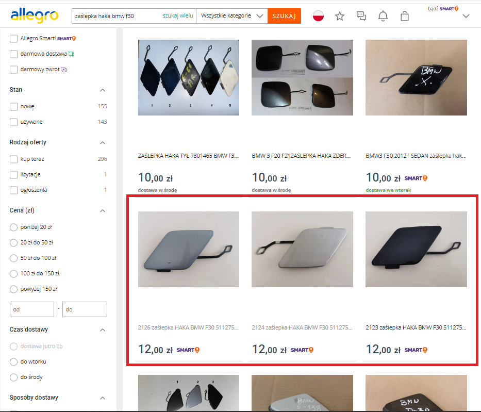This screenshot has height=412, width=481.
Task: Click the 'do' maximum price field
Action: click(85, 309)
